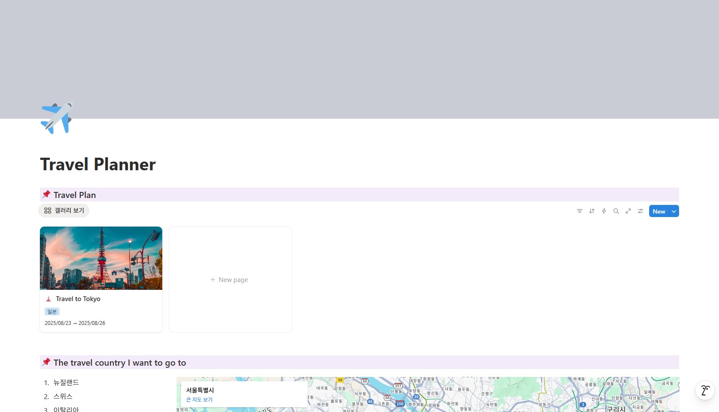Search the Travel Plan database
This screenshot has width=719, height=412.
(x=616, y=211)
